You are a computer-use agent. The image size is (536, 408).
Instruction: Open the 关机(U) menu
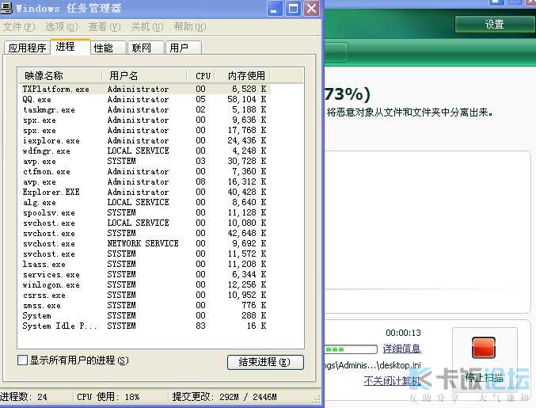(x=147, y=27)
